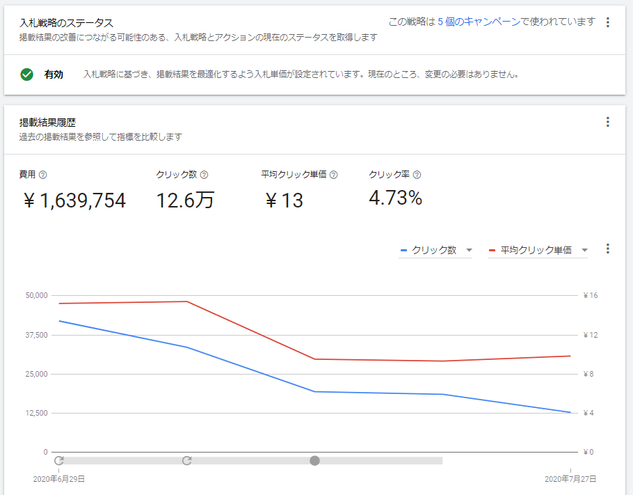Click the green 有効 checkmark status icon
Screen dimensions: 633x495
[x=27, y=74]
